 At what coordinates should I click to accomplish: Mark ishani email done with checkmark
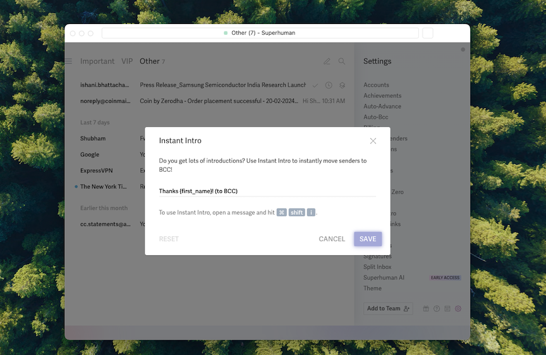(x=315, y=85)
